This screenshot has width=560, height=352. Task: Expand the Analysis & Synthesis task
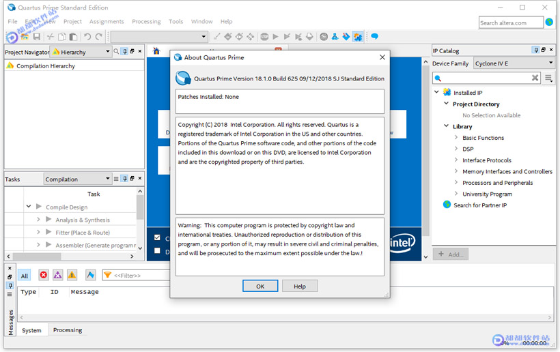pos(38,220)
